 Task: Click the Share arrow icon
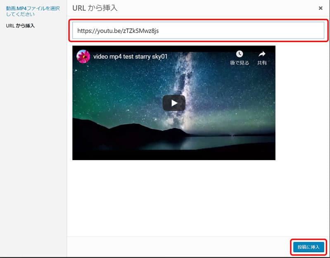[262, 54]
